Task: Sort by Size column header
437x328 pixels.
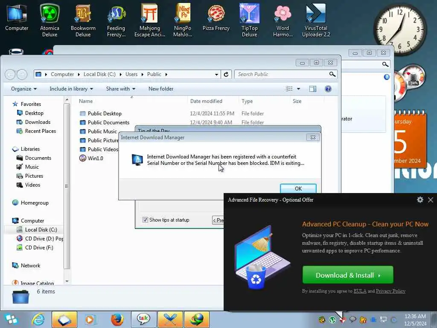Action: click(306, 101)
